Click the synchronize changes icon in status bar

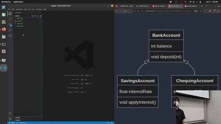point(18,123)
